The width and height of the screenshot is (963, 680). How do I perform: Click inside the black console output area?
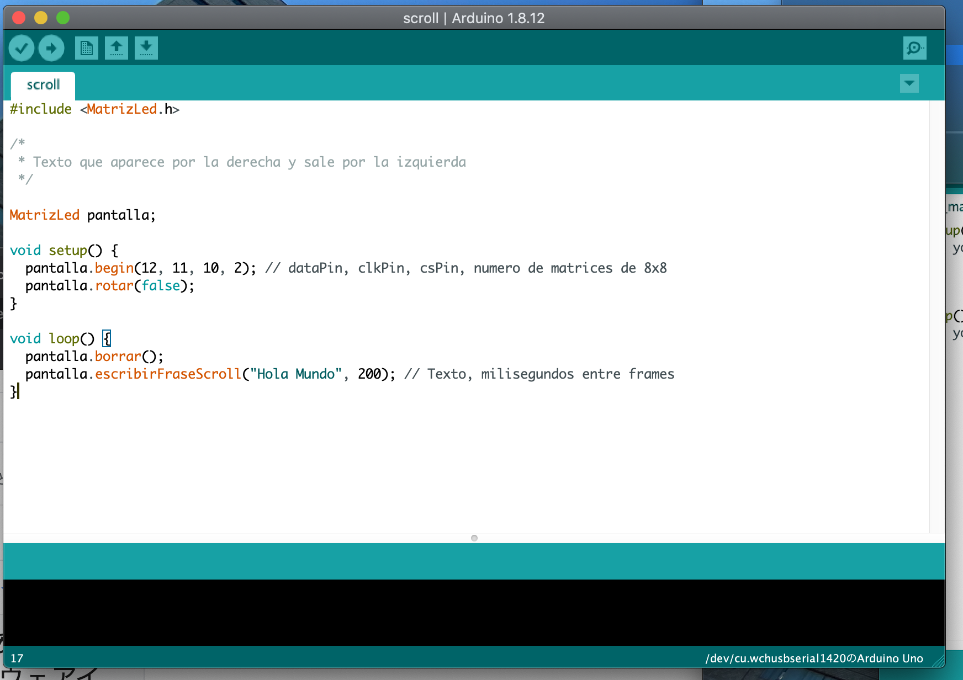click(474, 612)
